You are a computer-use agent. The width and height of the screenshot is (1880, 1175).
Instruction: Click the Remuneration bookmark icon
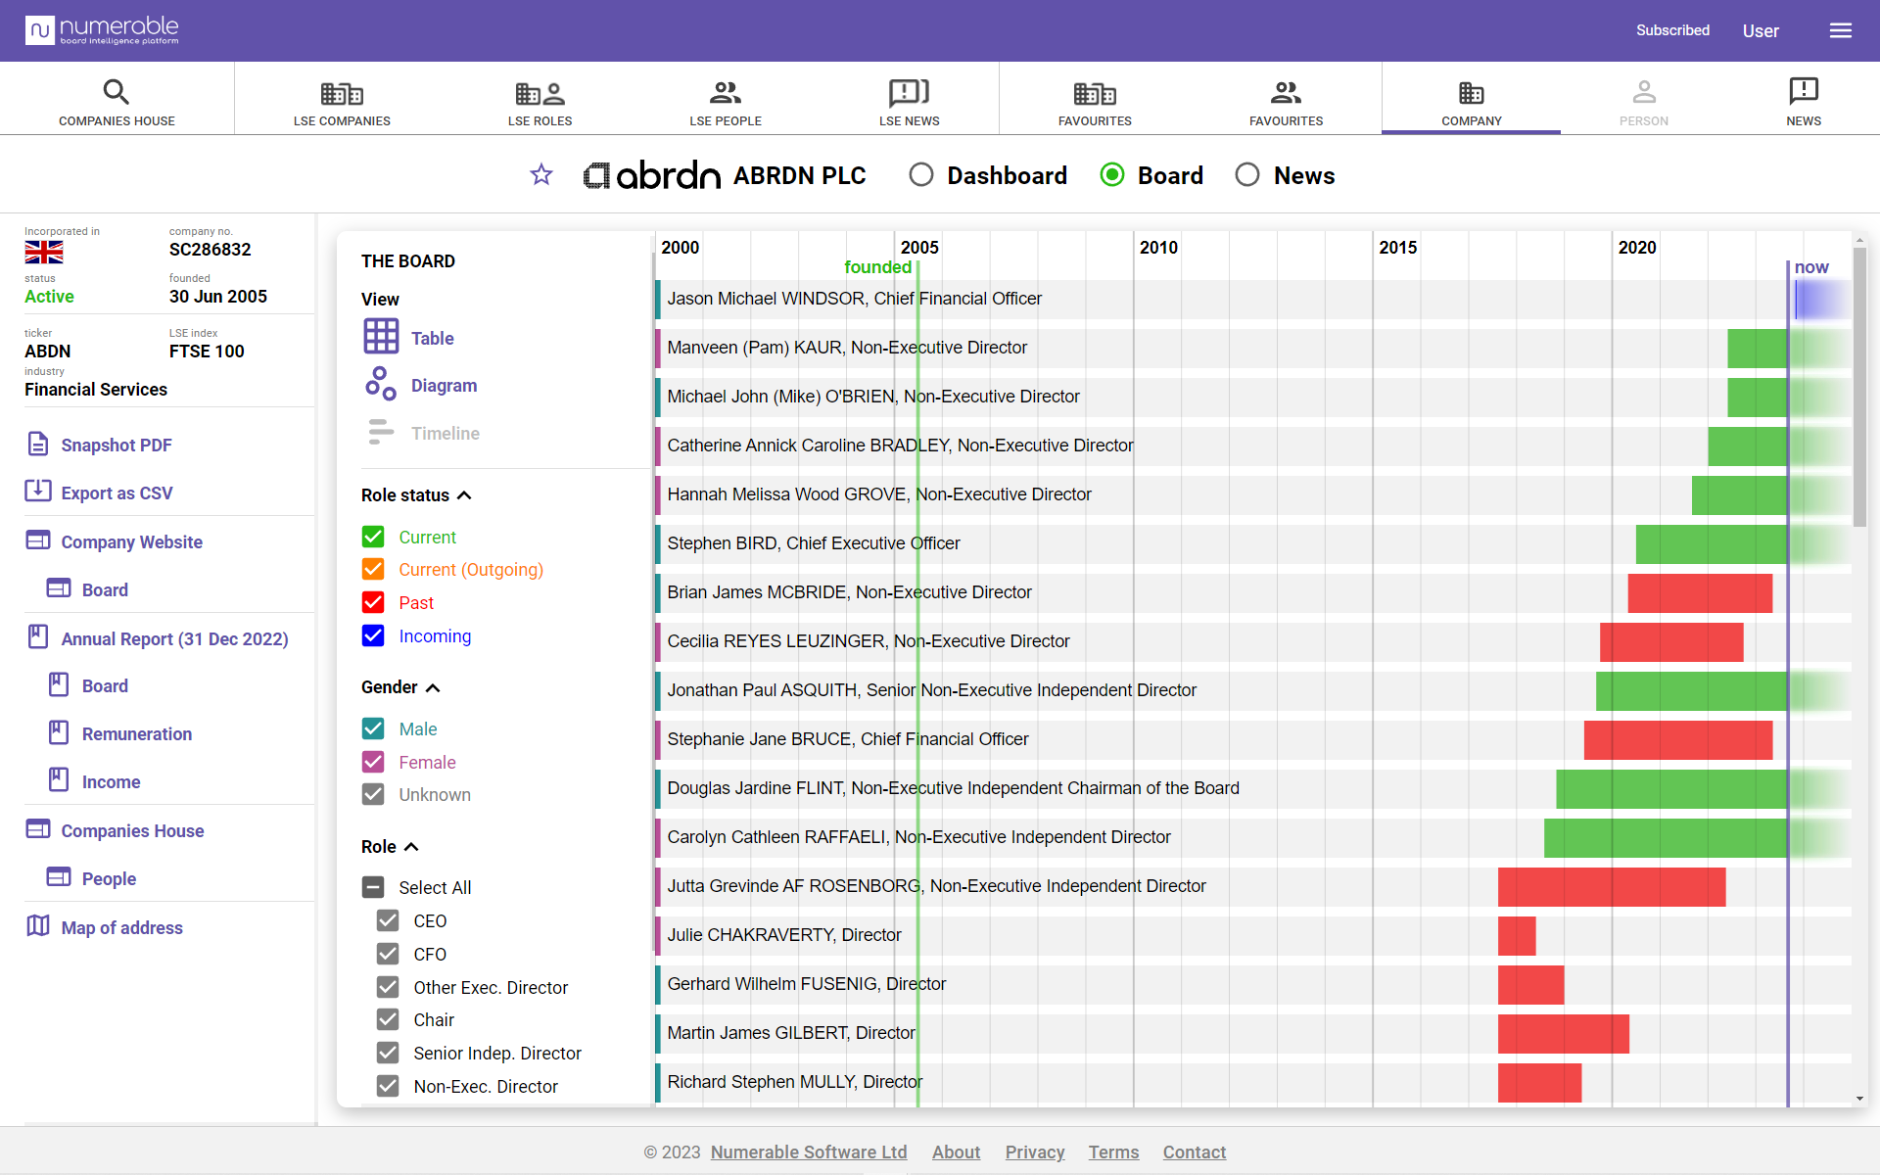pos(59,732)
